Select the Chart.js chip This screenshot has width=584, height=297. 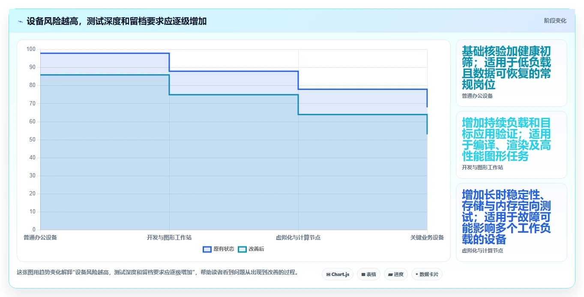tap(338, 274)
